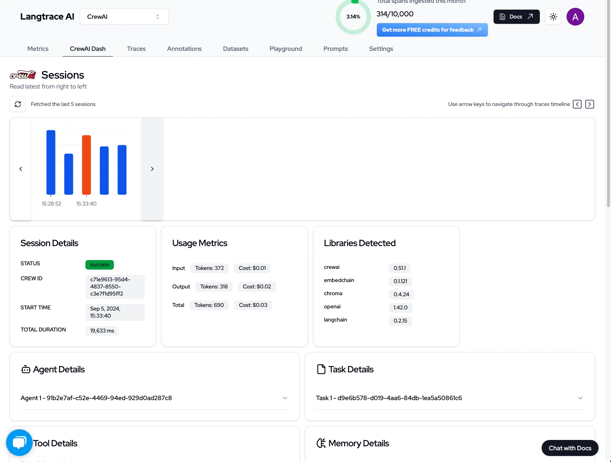Select the second short blue session bar
This screenshot has width=611, height=462.
pos(69,174)
